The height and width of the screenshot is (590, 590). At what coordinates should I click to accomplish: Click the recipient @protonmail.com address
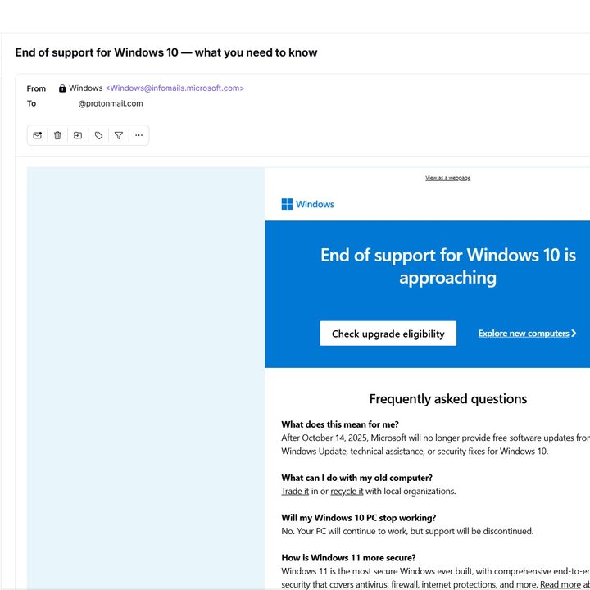tap(111, 103)
